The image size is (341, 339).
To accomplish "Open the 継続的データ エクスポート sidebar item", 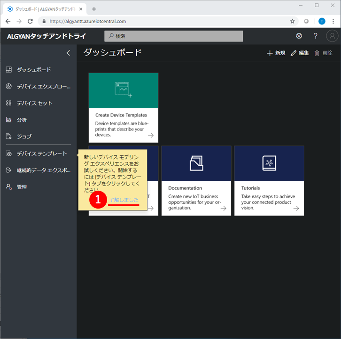I will [38, 170].
